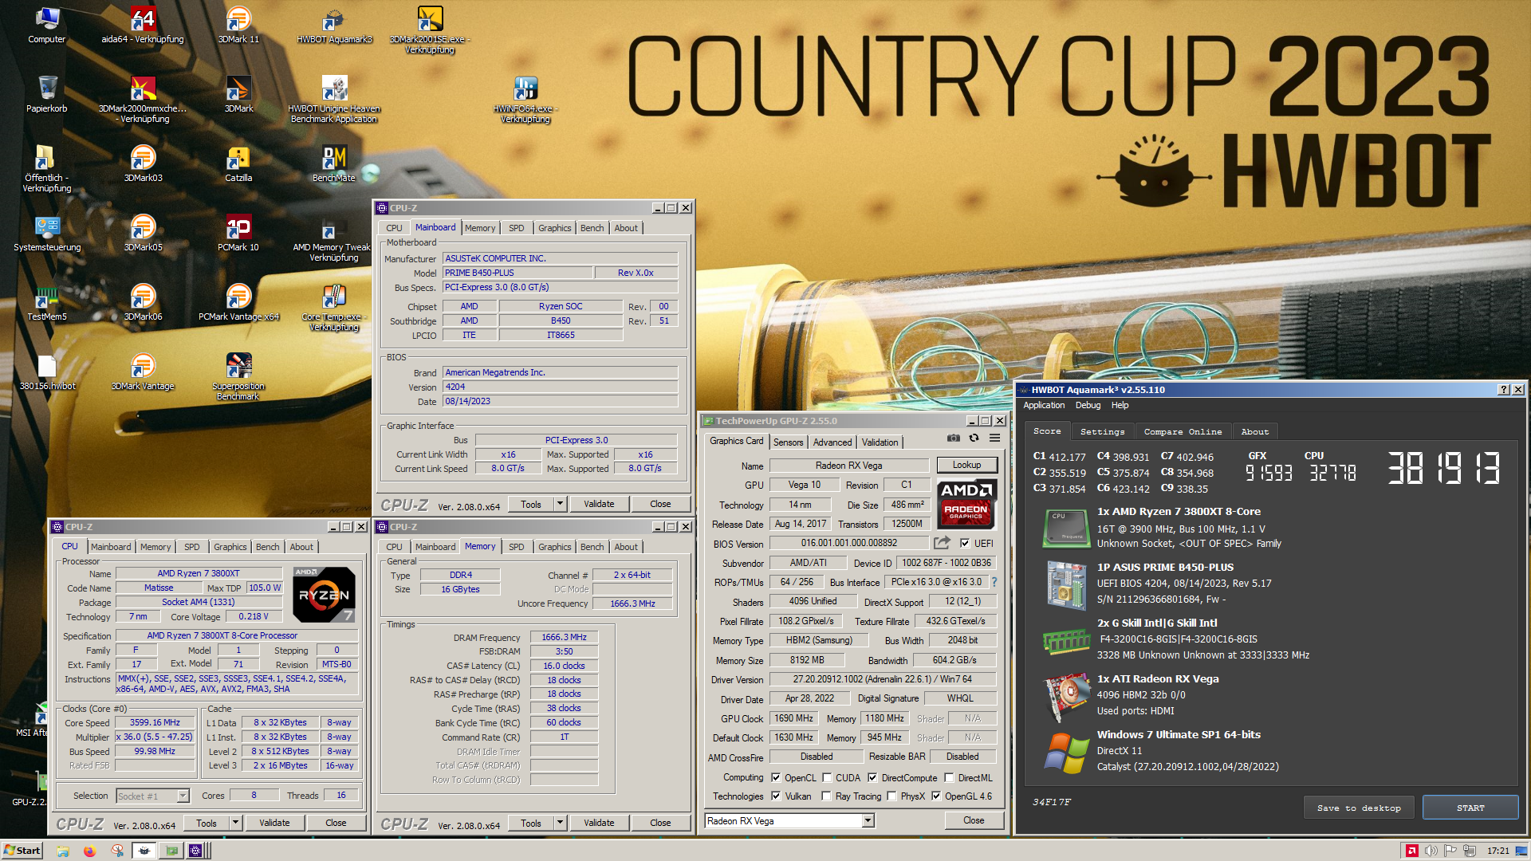This screenshot has width=1531, height=861.
Task: Open the PCMark 10 desktop icon
Action: tap(238, 233)
